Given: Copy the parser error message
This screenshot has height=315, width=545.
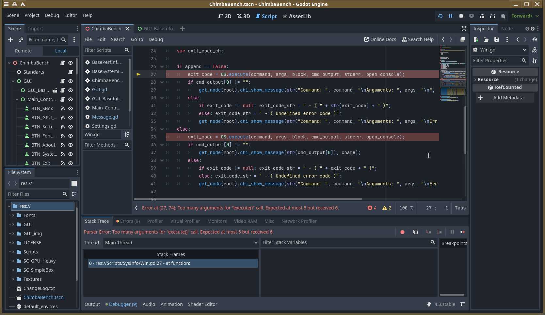Looking at the screenshot, I should pyautogui.click(x=415, y=232).
